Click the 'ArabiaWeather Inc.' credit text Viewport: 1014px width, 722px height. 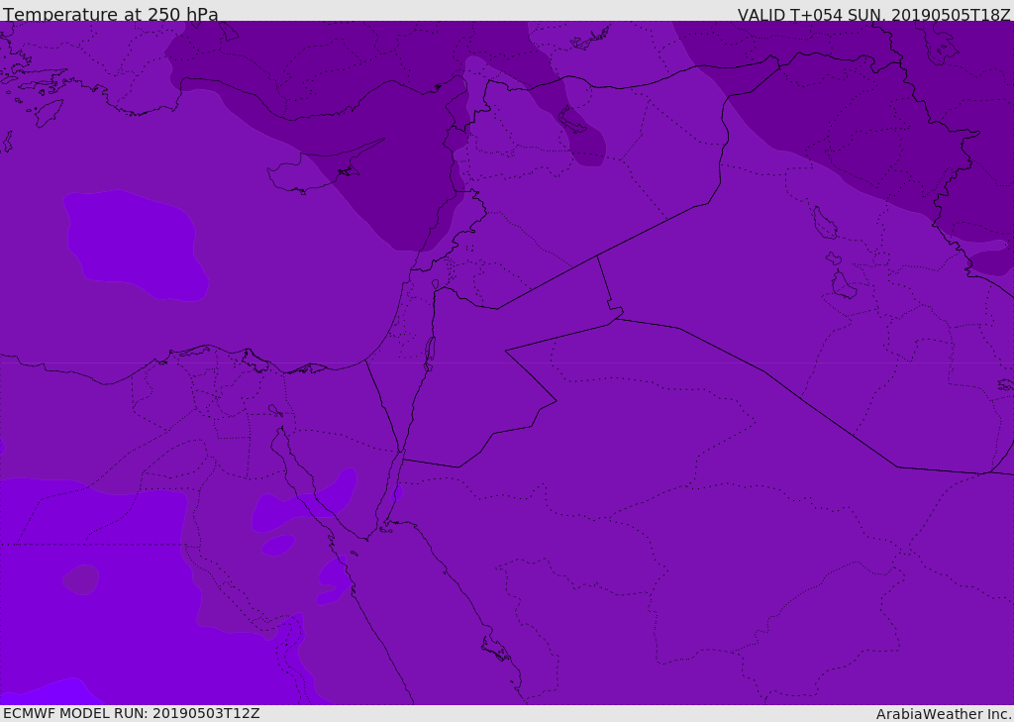(944, 714)
